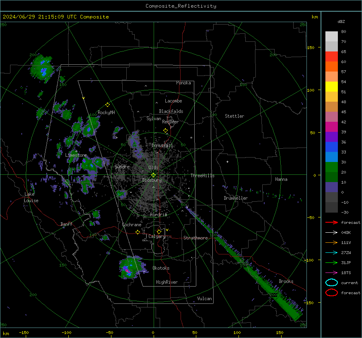This screenshot has width=362, height=338.
Task: Click the Vulcan town label
Action: [204, 299]
